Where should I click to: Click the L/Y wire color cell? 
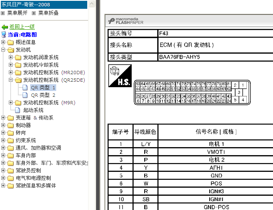[x=146, y=144]
